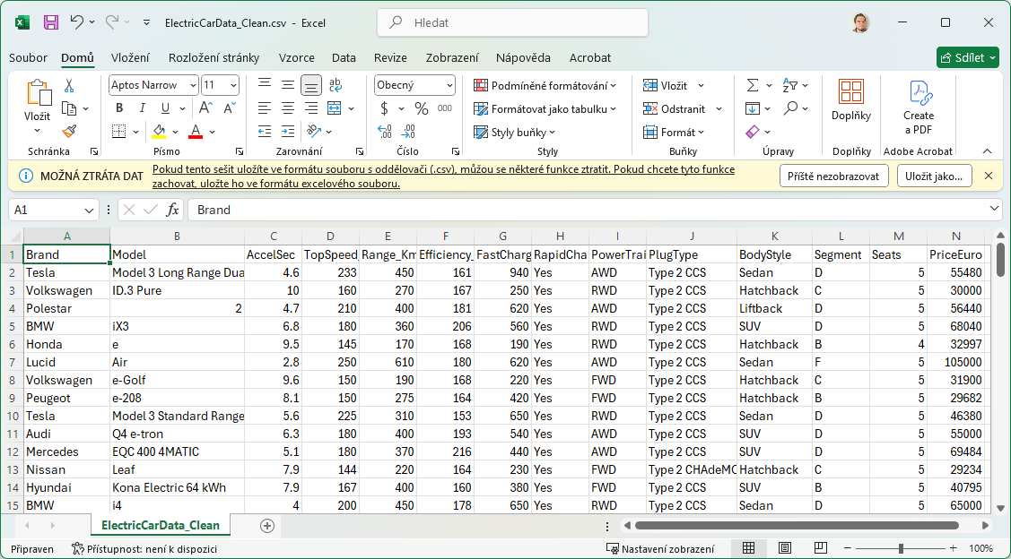1011x559 pixels.
Task: Toggle Italic formatting
Action: (143, 108)
